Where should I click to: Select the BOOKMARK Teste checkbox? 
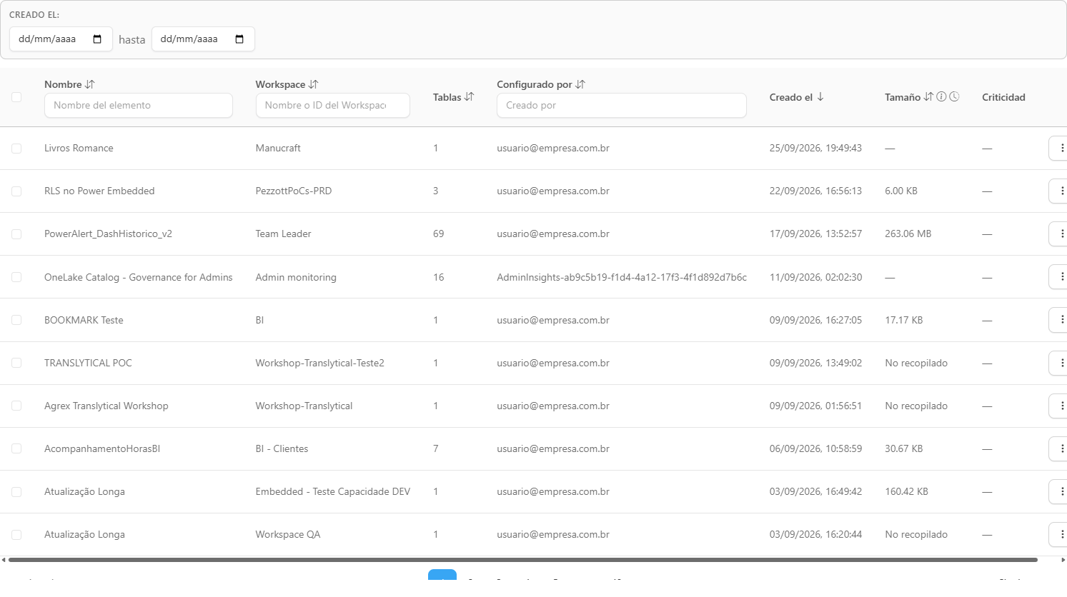tap(16, 320)
